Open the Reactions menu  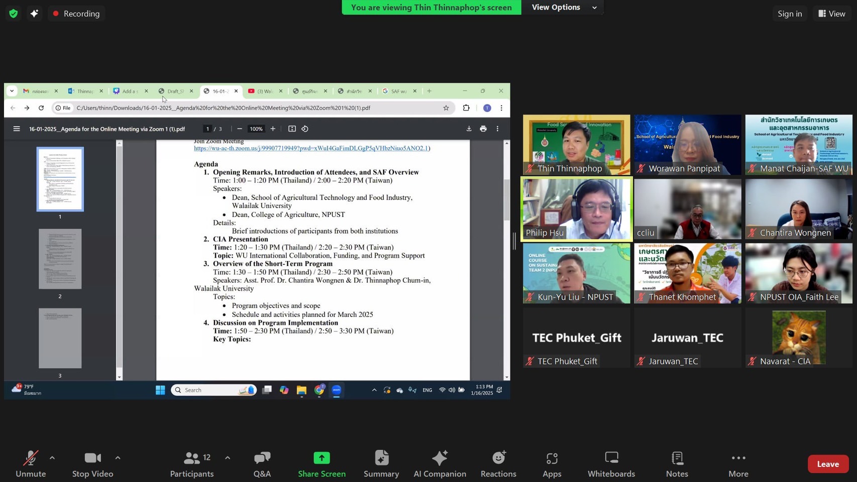tap(498, 464)
